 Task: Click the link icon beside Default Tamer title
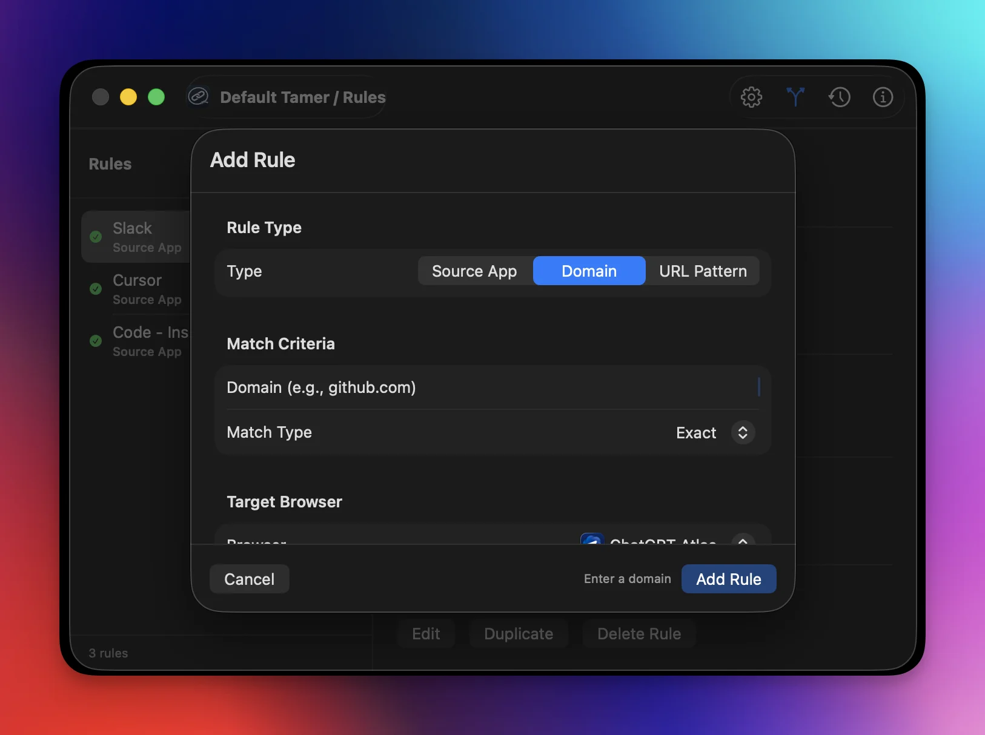[x=199, y=96]
